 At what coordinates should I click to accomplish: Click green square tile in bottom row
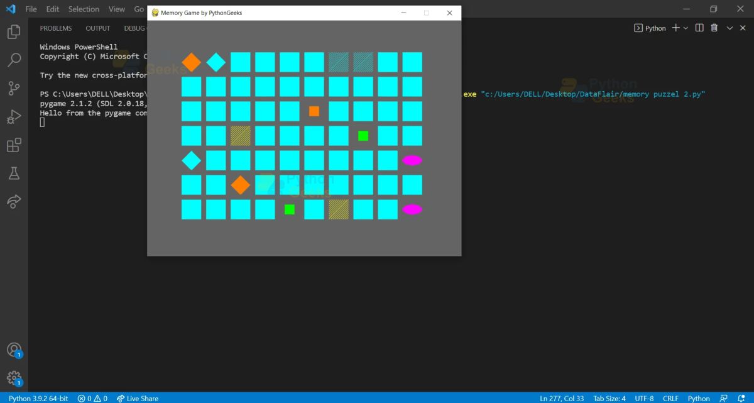(x=290, y=209)
